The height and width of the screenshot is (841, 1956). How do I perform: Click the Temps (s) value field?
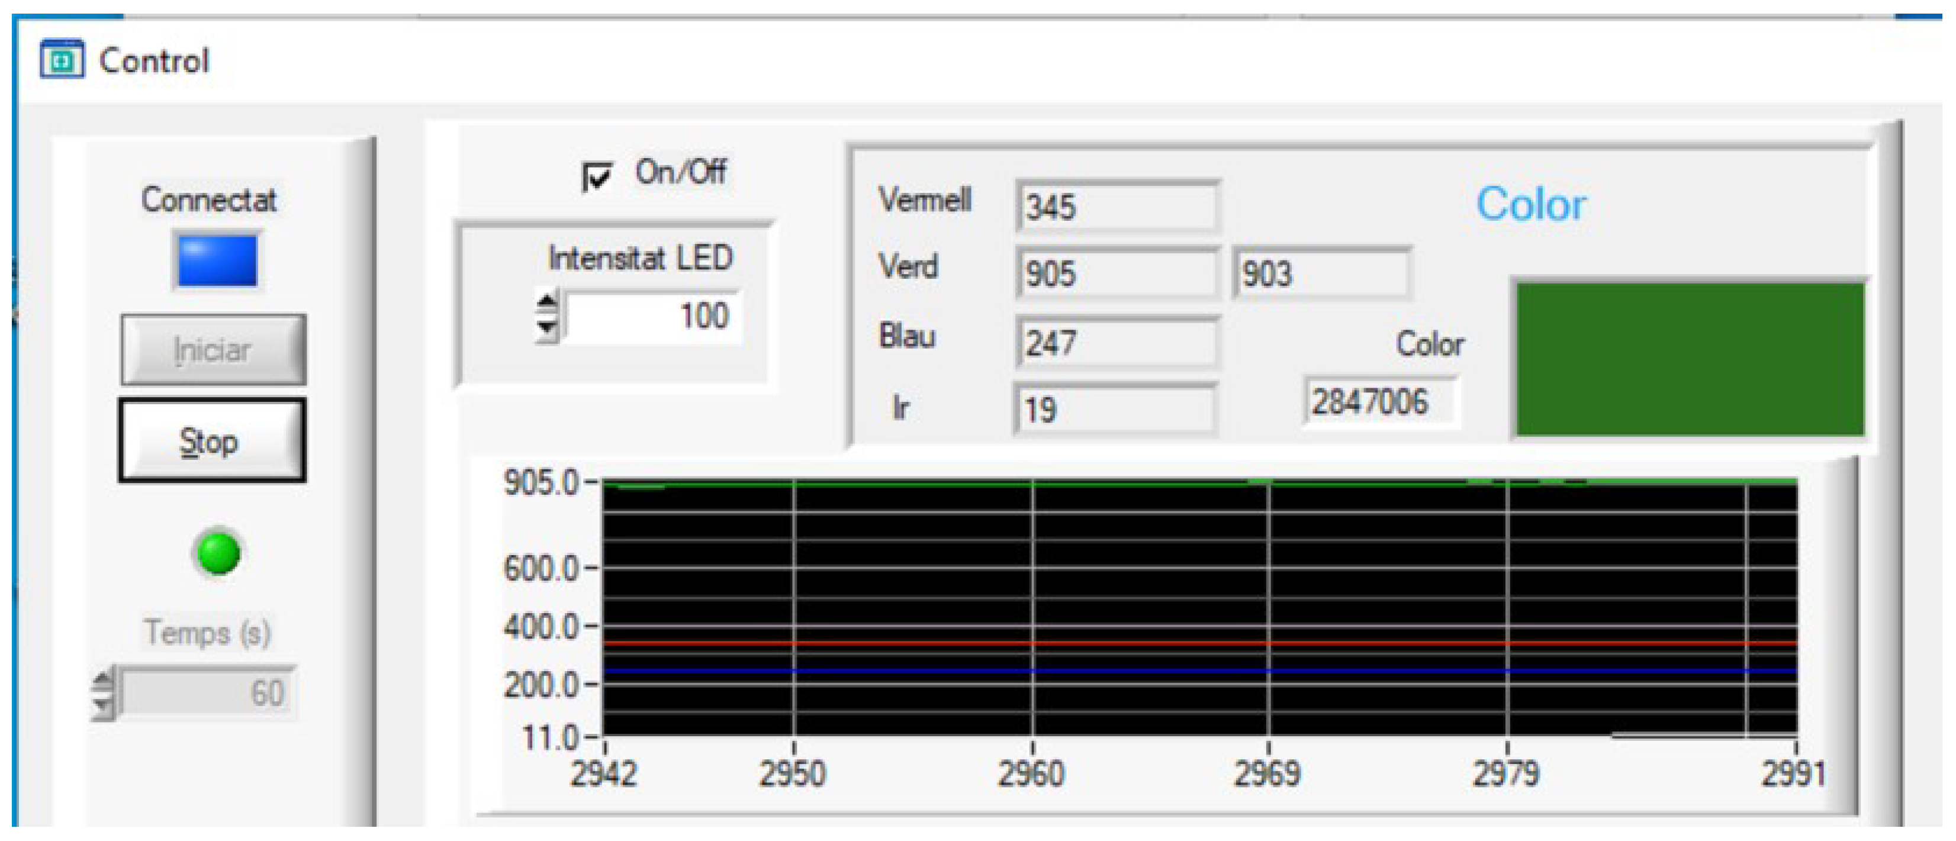pos(207,692)
